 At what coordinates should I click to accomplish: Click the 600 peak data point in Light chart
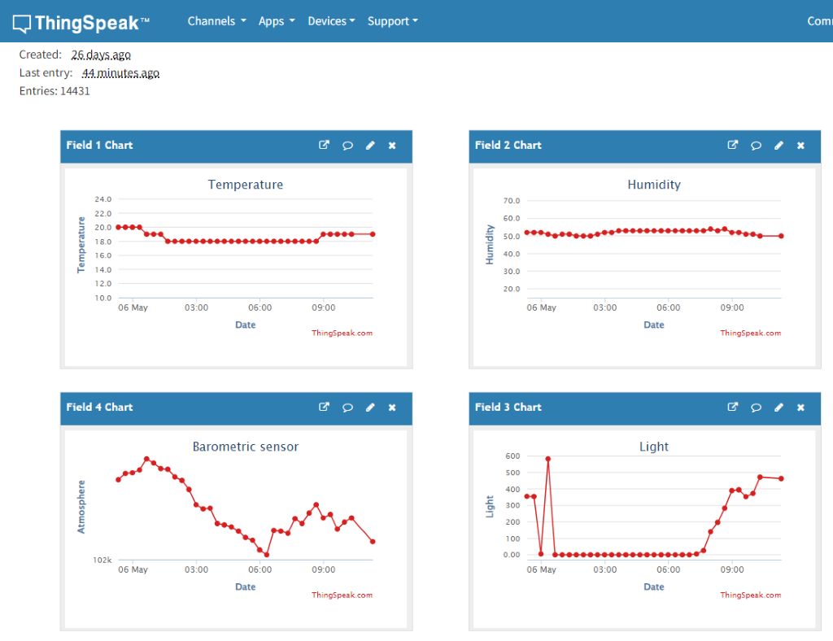(x=547, y=459)
